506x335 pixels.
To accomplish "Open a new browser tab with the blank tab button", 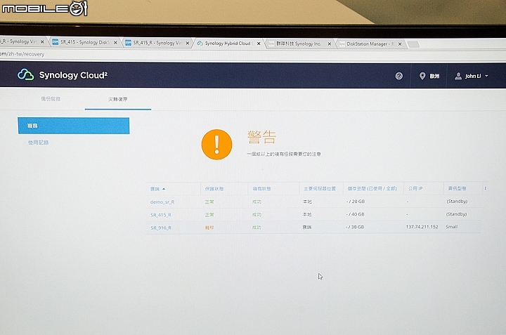I will pos(413,44).
